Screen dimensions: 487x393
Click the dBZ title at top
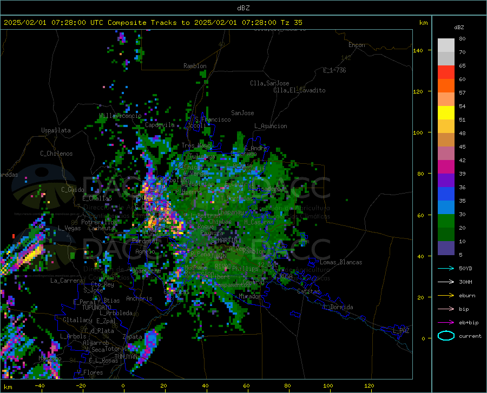coord(243,8)
